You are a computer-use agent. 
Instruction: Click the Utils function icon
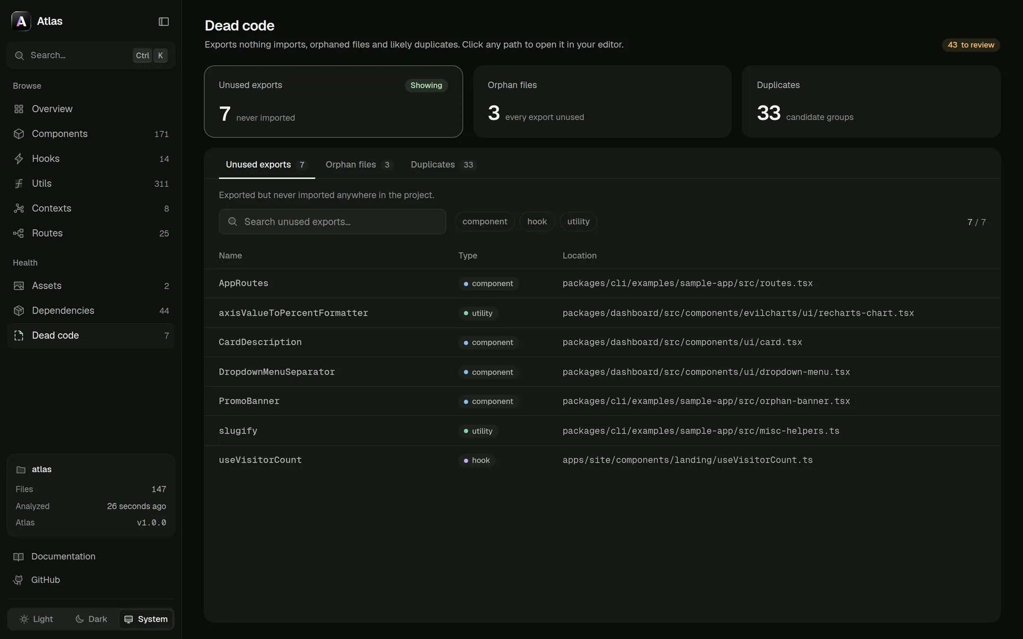pos(19,184)
